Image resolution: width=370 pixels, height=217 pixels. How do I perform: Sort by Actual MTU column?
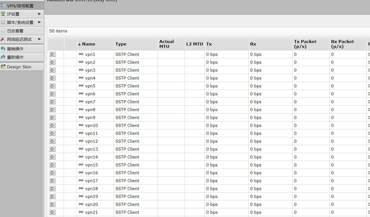pyautogui.click(x=171, y=44)
